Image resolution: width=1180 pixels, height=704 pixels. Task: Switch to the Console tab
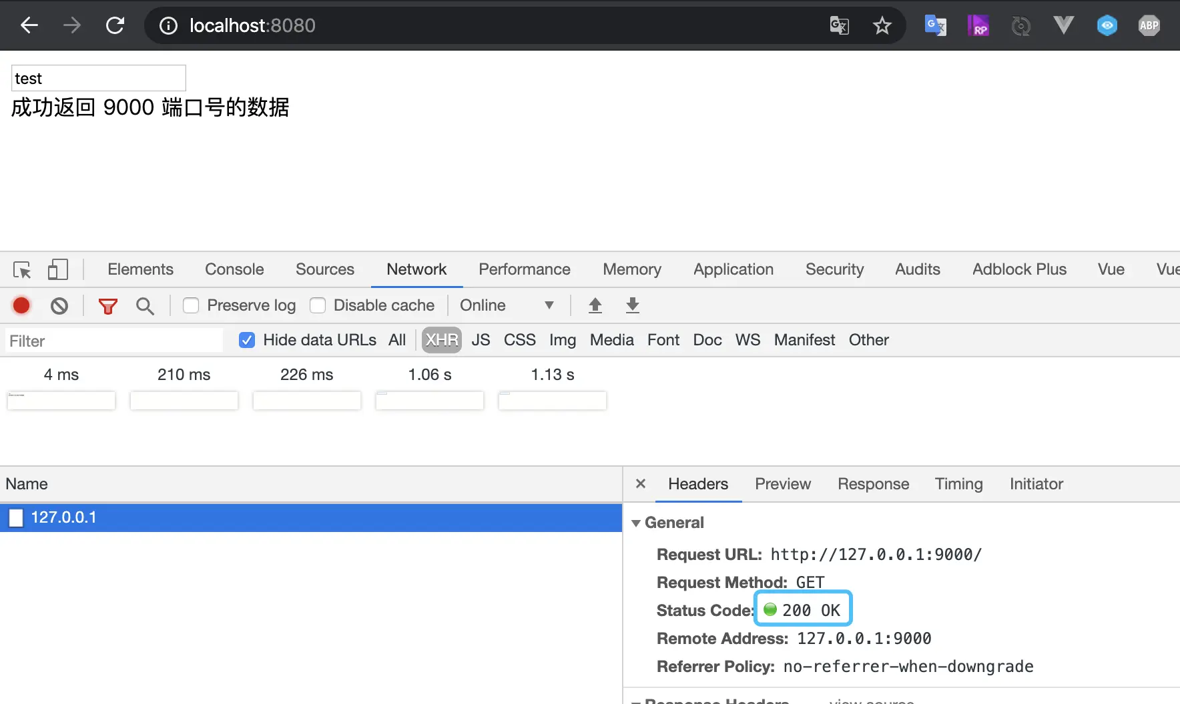click(234, 269)
